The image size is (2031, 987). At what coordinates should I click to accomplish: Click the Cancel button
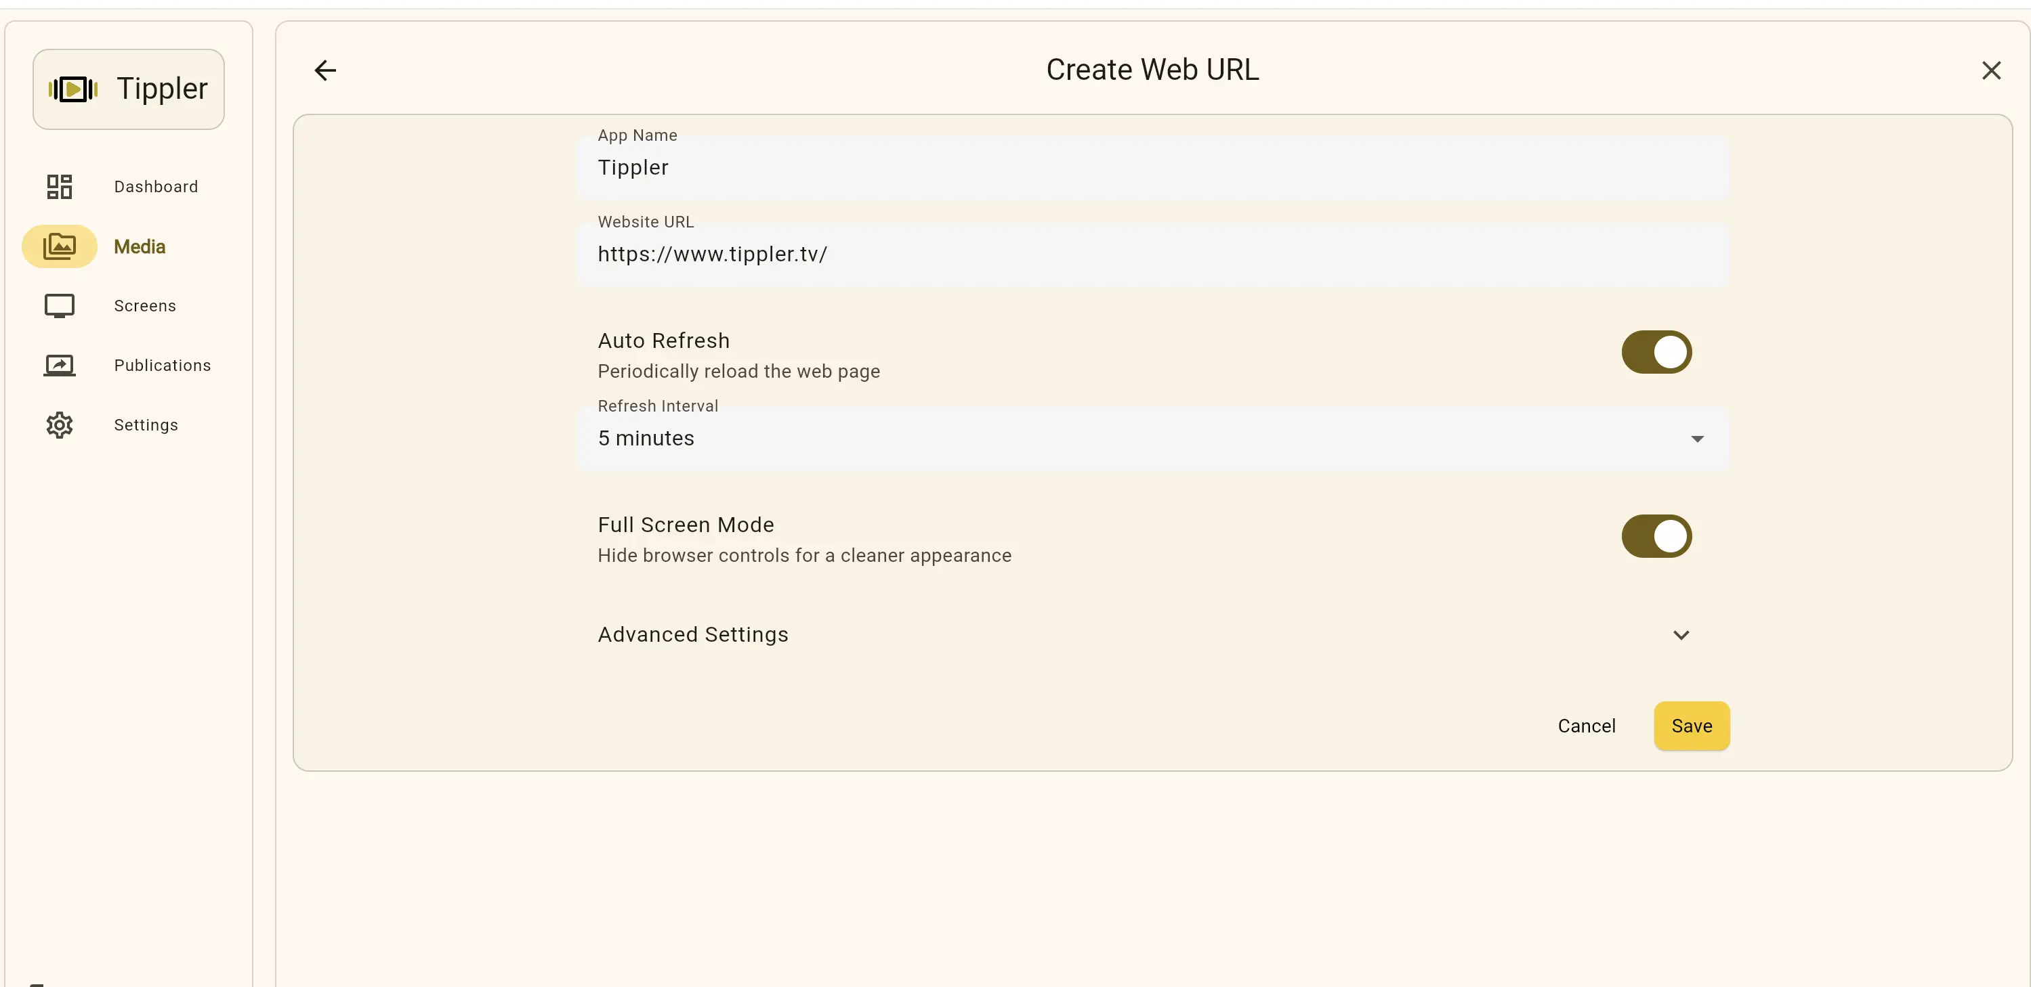click(1587, 726)
